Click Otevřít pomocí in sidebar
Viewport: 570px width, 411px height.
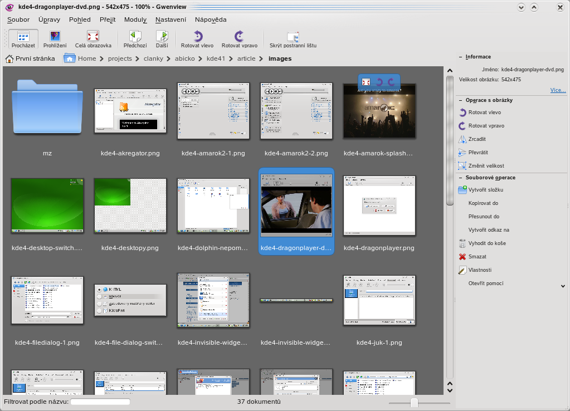(486, 283)
